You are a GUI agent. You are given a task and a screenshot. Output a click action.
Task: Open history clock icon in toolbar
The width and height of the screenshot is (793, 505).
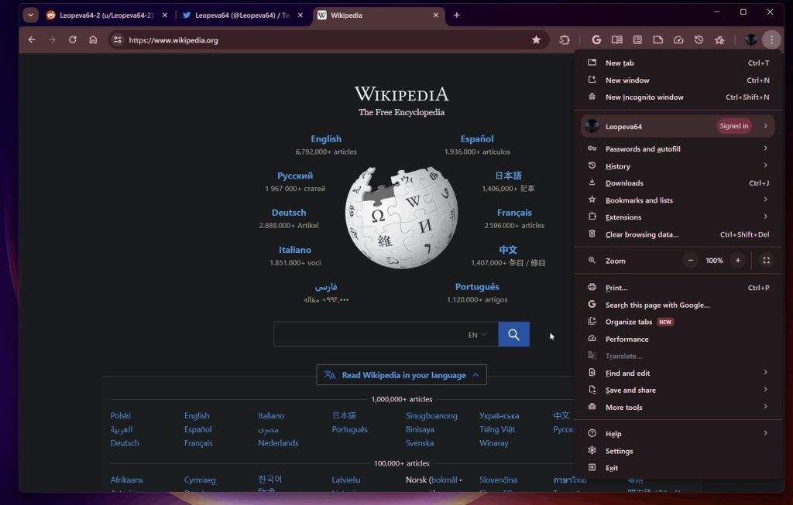[x=699, y=40]
